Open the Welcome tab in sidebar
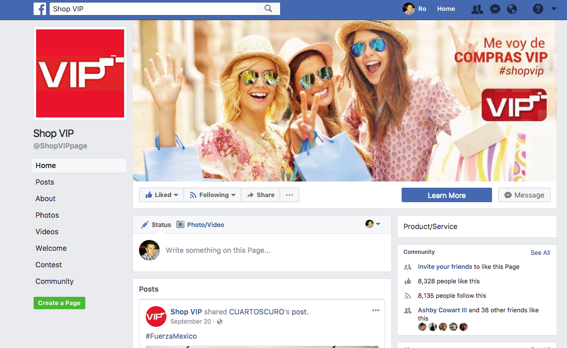The image size is (567, 348). click(51, 248)
